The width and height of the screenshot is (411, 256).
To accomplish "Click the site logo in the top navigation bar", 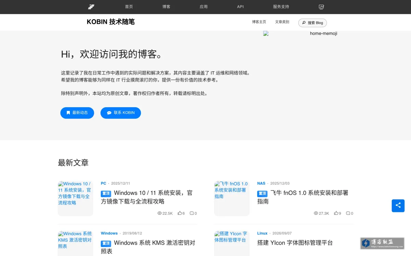I will pos(91,7).
